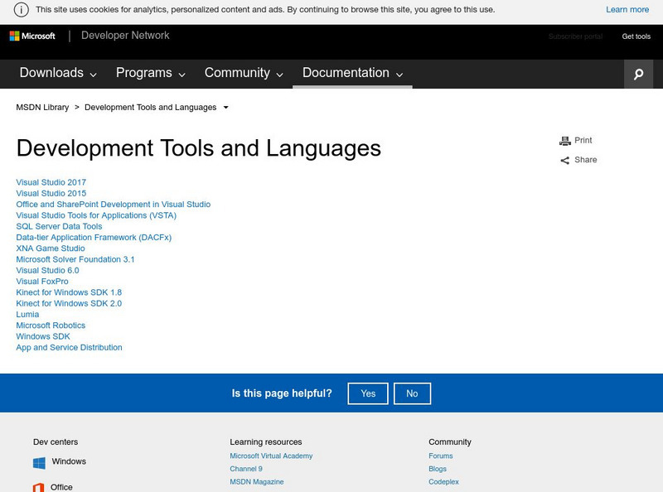Open the Subscriber portal link

[x=575, y=36]
